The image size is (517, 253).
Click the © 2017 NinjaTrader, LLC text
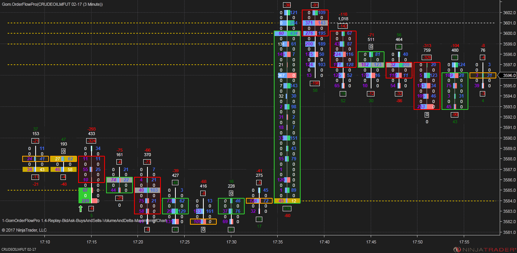coord(24,230)
